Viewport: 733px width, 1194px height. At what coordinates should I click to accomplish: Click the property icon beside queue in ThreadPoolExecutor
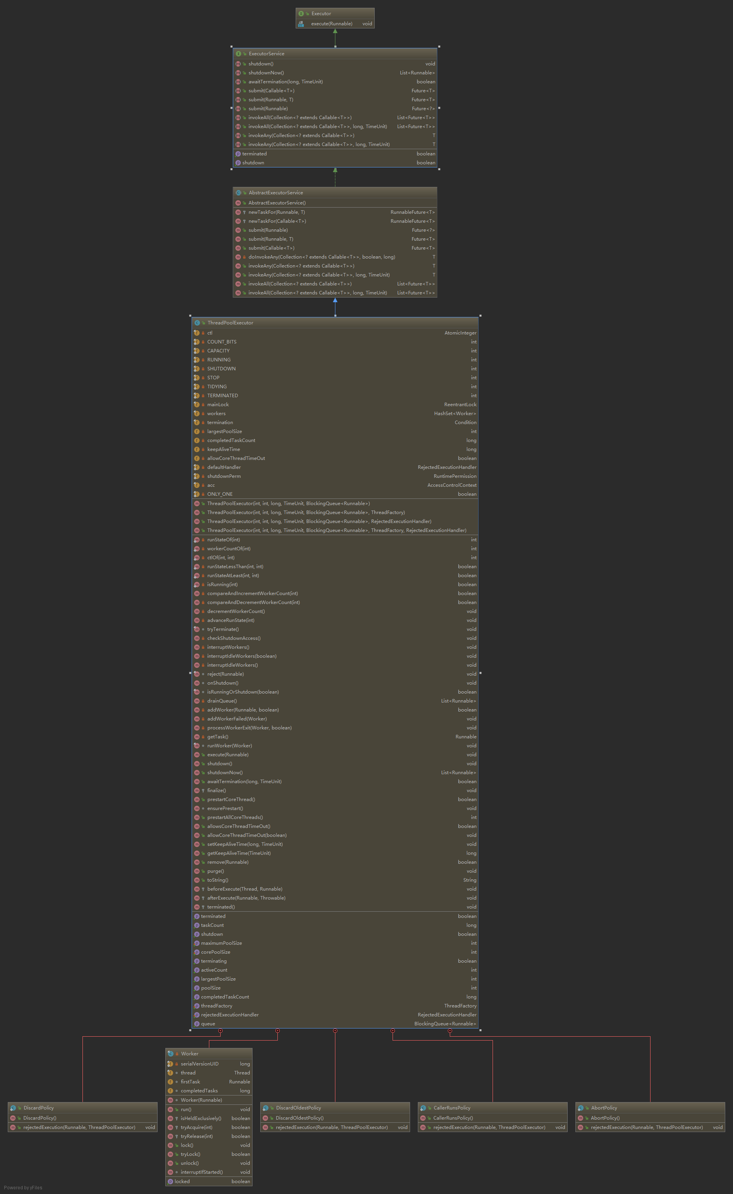point(196,1024)
